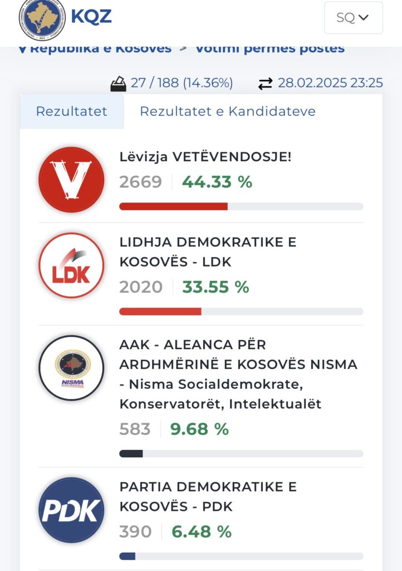
Task: Open the SQ language dropdown
Action: point(354,17)
